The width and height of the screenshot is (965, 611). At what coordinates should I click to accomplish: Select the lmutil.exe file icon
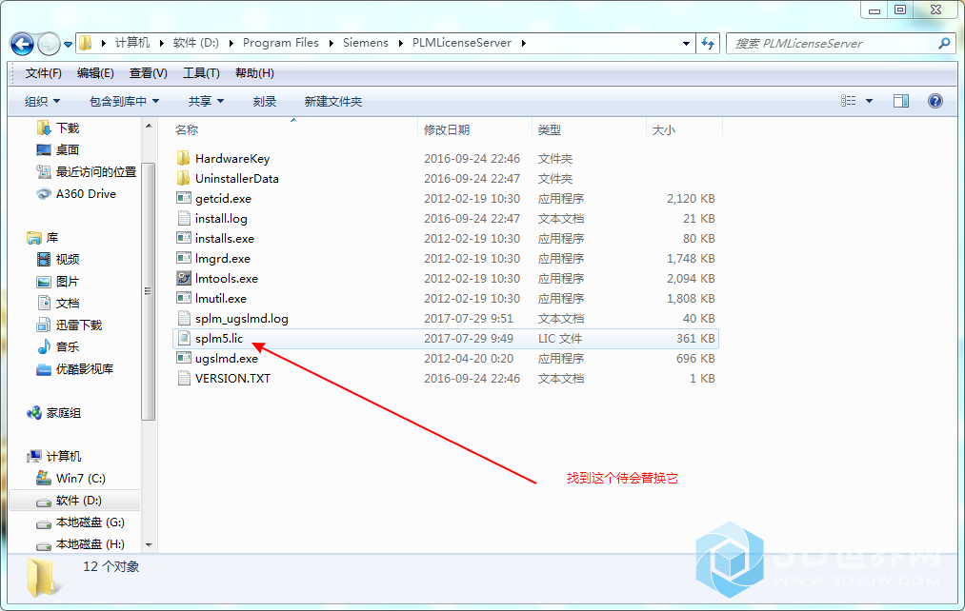point(184,298)
